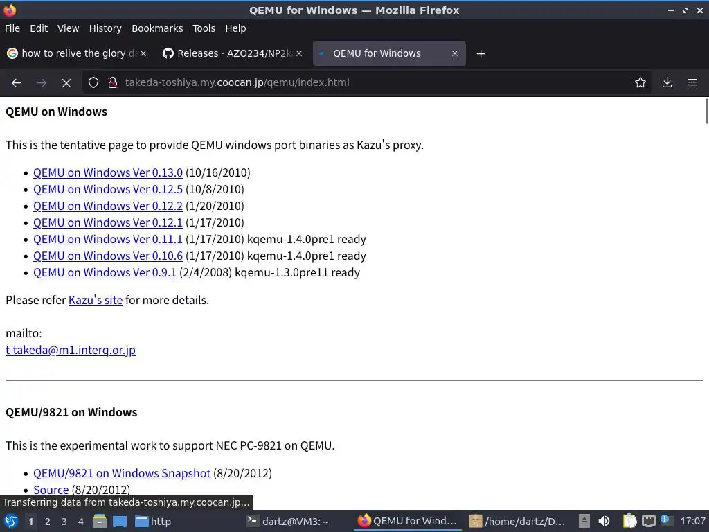The height and width of the screenshot is (532, 709).
Task: Click the network status tray icon
Action: click(x=648, y=521)
